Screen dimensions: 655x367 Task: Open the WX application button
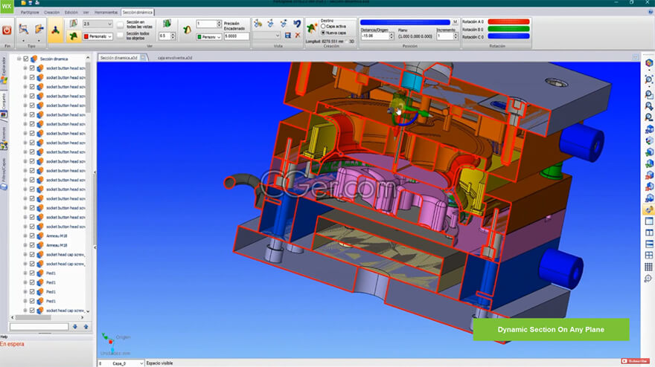(x=7, y=6)
